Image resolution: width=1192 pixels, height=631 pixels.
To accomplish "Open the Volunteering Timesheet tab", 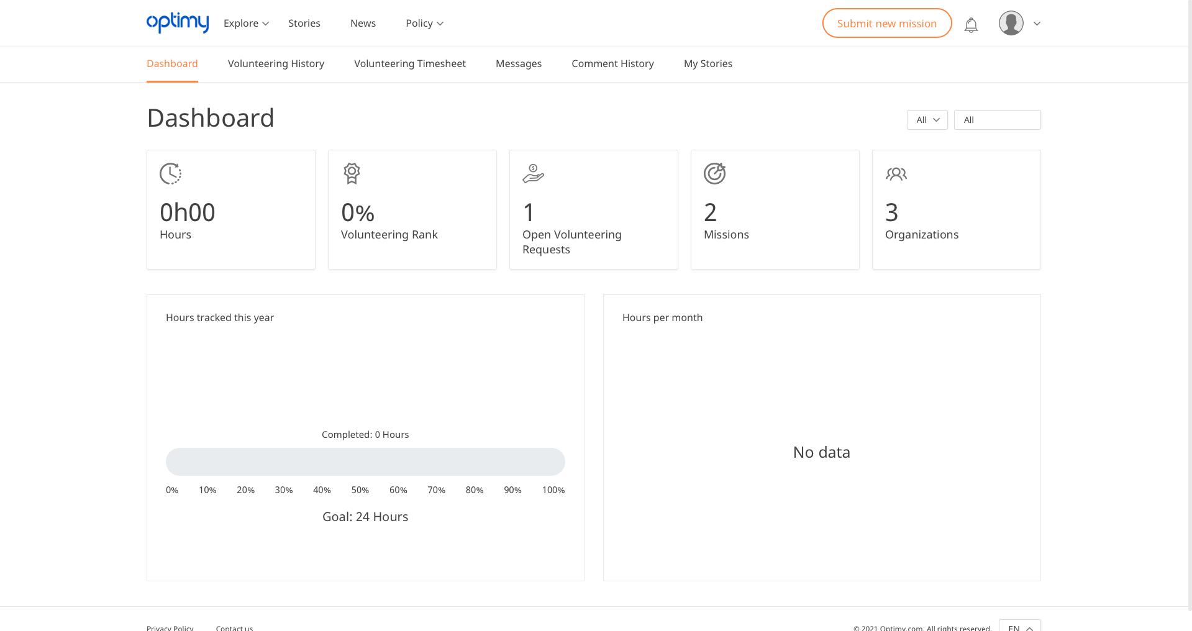I will [x=410, y=64].
